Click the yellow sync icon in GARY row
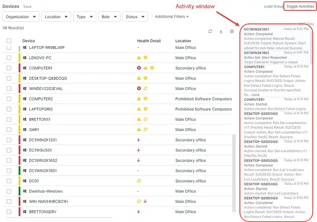 point(145,130)
